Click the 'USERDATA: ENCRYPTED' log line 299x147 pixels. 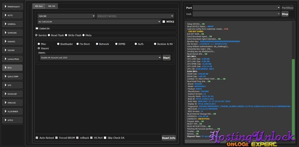(198, 119)
